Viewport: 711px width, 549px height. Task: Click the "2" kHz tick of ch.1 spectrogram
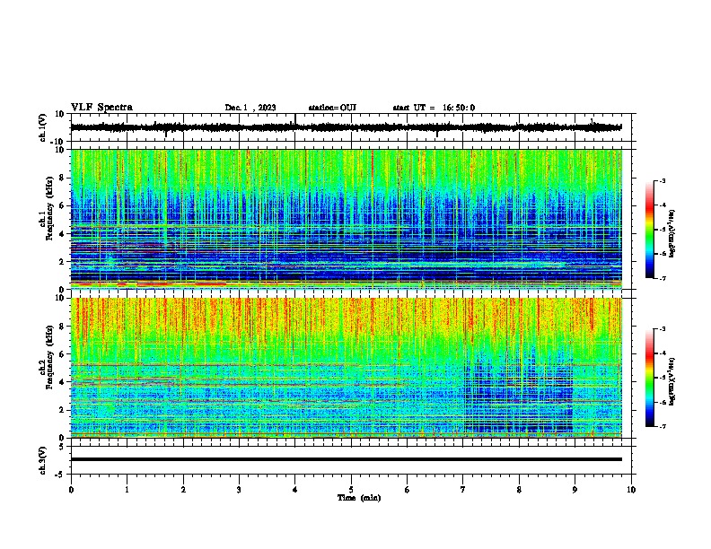[63, 261]
